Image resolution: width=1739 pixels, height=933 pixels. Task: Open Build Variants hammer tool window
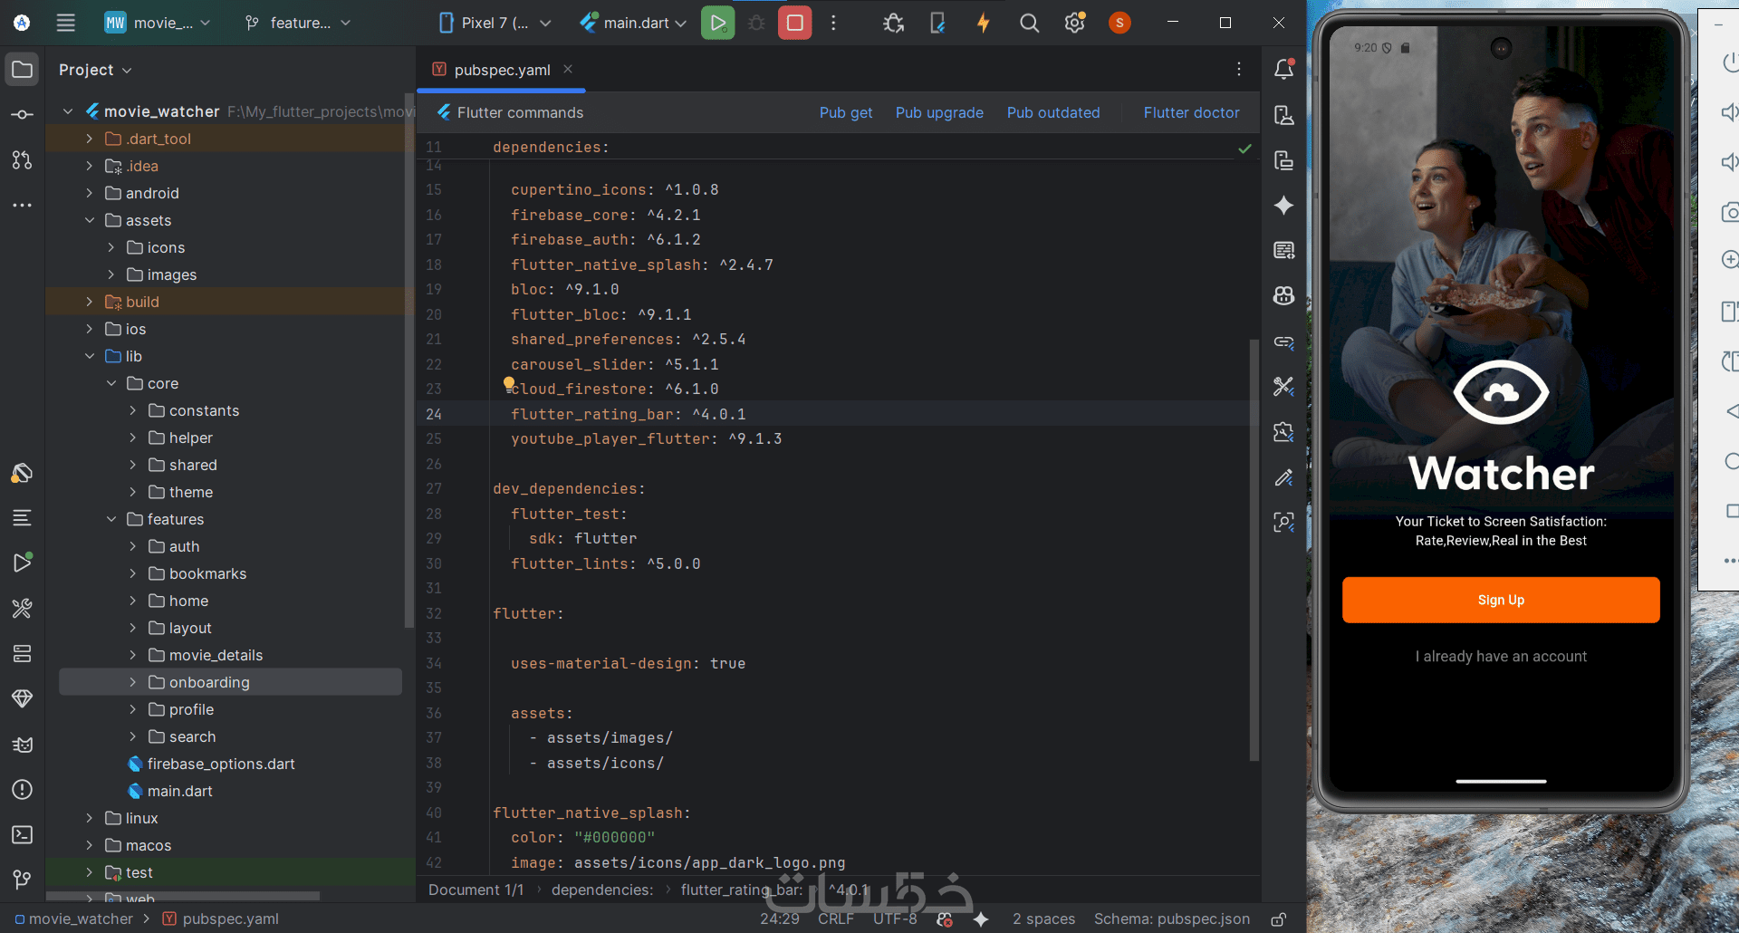(22, 608)
